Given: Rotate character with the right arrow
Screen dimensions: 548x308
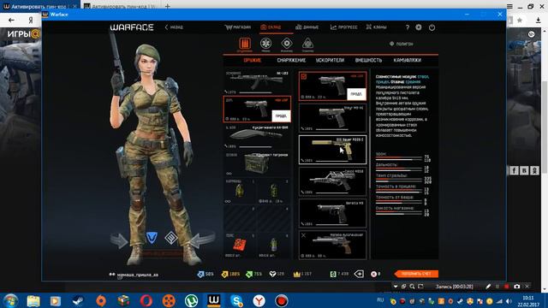Looking at the screenshot, I should point(203,240).
